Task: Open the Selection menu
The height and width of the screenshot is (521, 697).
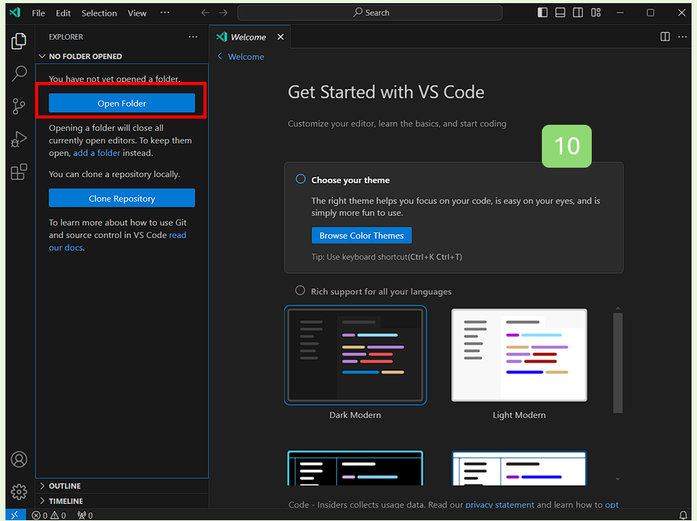Action: [99, 13]
